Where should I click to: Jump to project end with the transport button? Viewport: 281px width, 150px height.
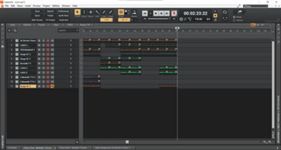[167, 13]
